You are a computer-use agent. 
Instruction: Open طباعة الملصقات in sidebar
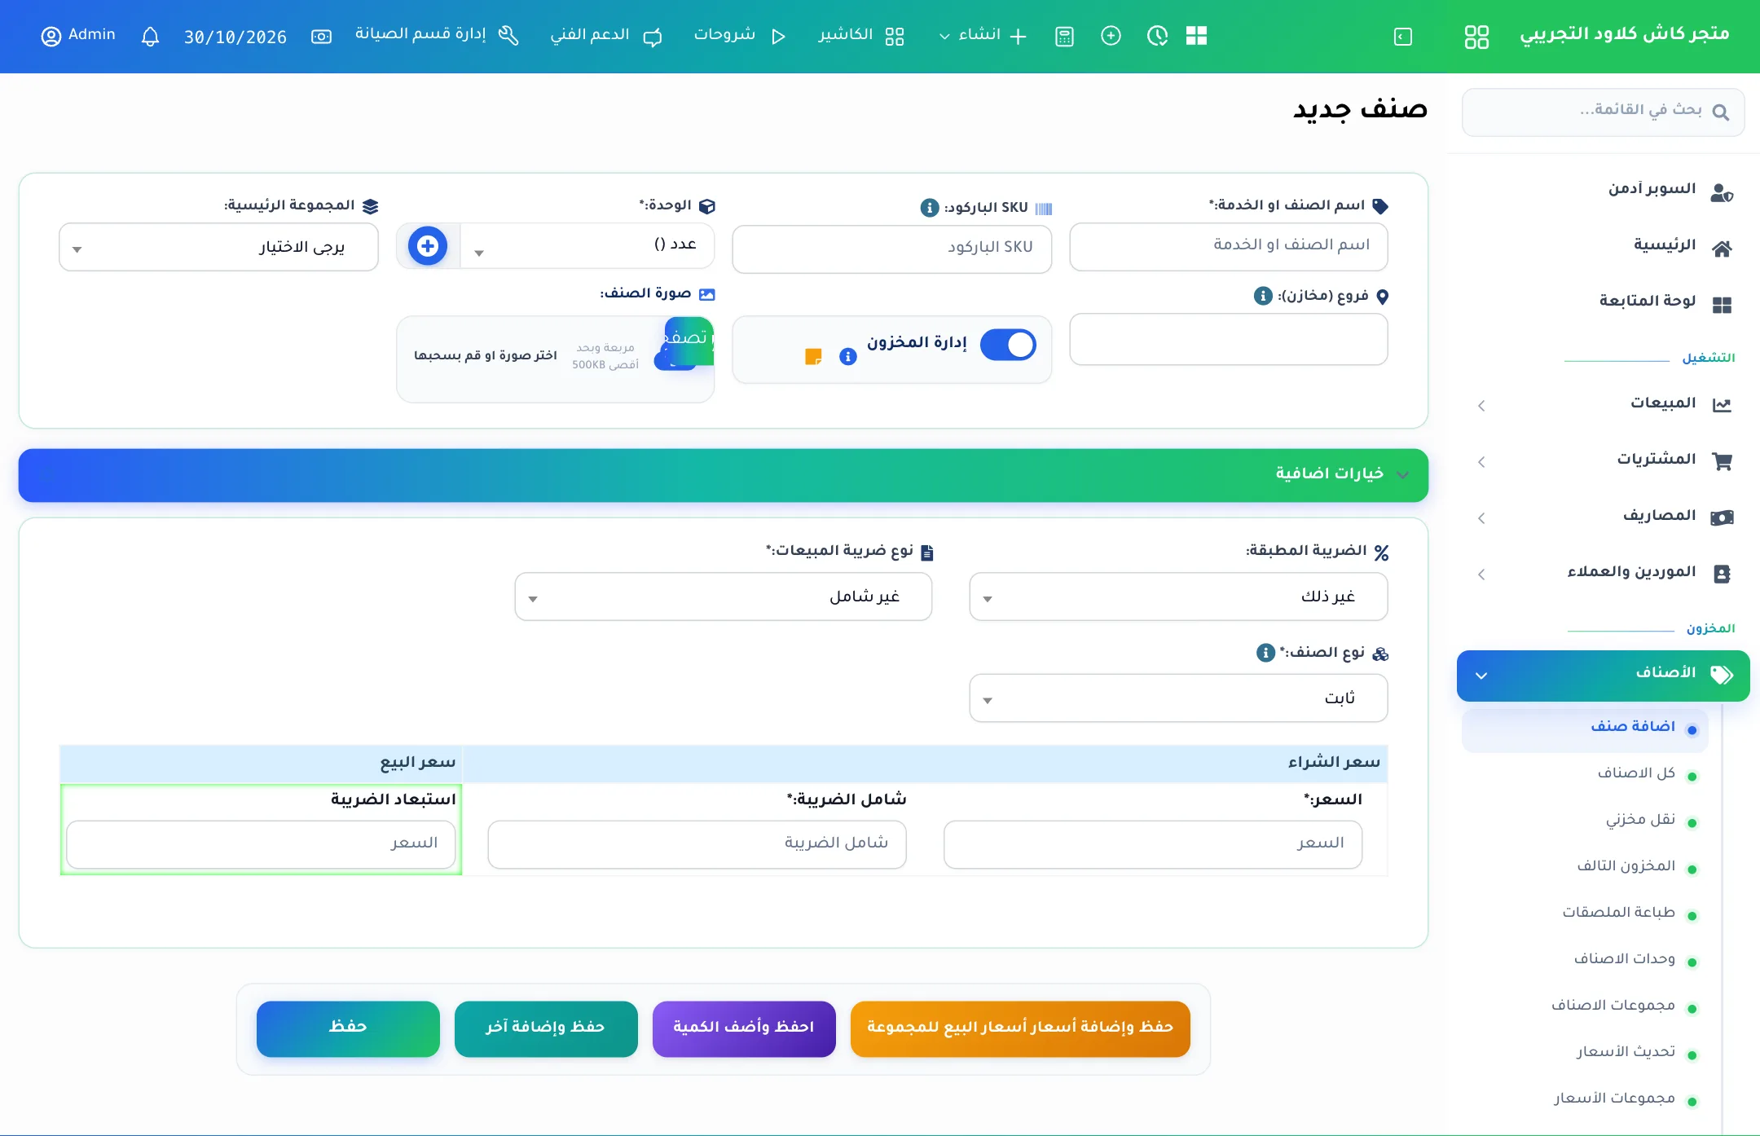pos(1618,913)
